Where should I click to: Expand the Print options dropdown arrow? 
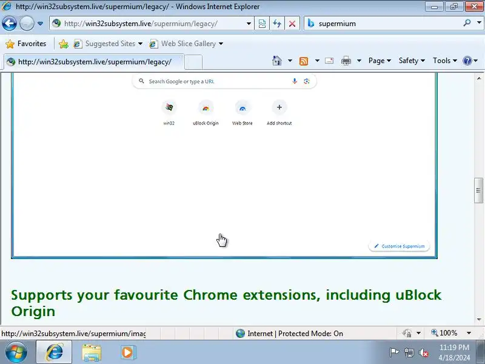click(x=359, y=61)
